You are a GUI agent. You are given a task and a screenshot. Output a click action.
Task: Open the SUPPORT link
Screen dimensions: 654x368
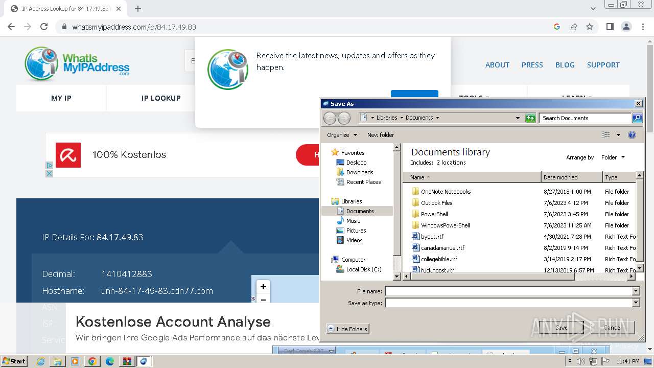click(603, 65)
